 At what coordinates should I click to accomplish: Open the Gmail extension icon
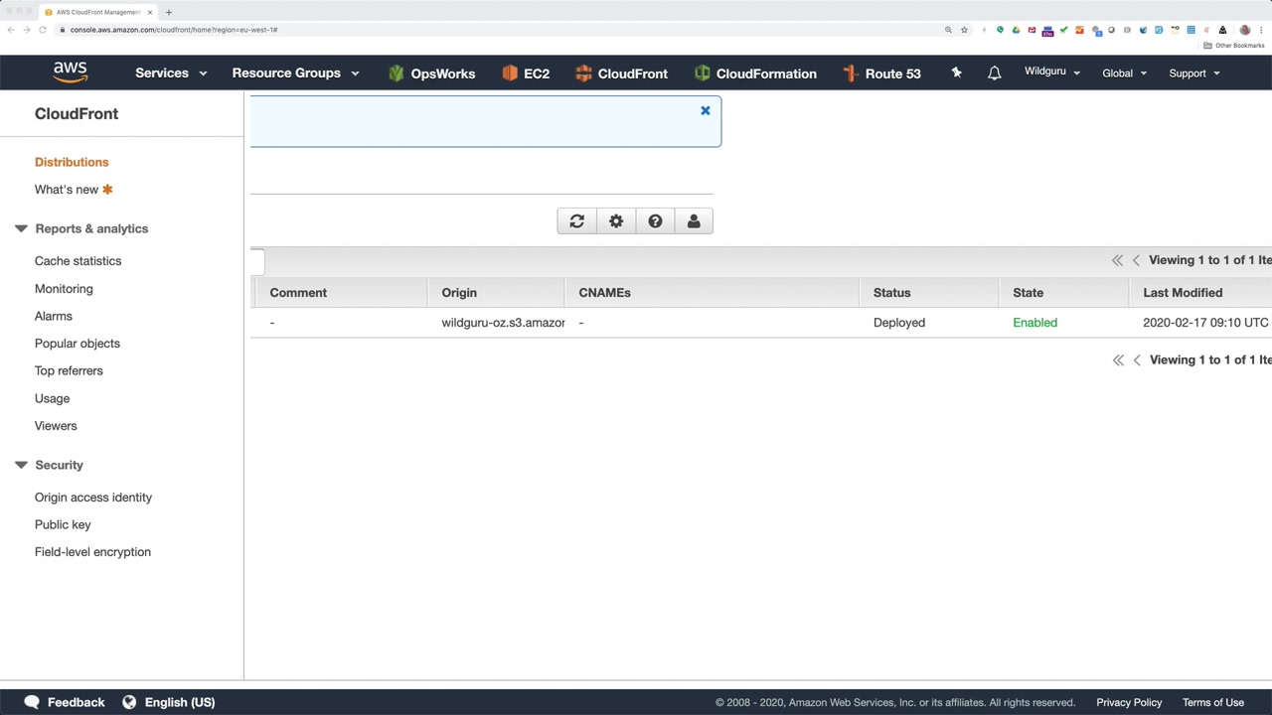point(1032,30)
